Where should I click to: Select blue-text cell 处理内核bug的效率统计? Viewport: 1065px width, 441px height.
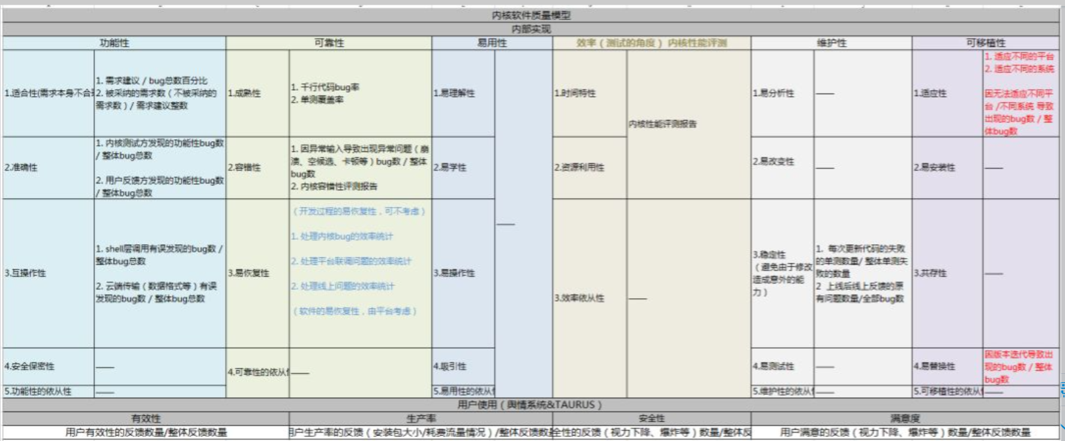pyautogui.click(x=360, y=273)
